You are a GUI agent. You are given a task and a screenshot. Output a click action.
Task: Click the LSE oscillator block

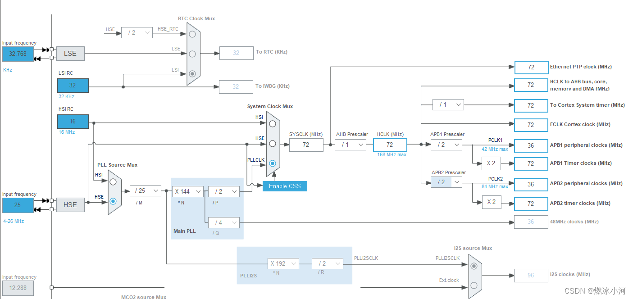click(x=70, y=53)
